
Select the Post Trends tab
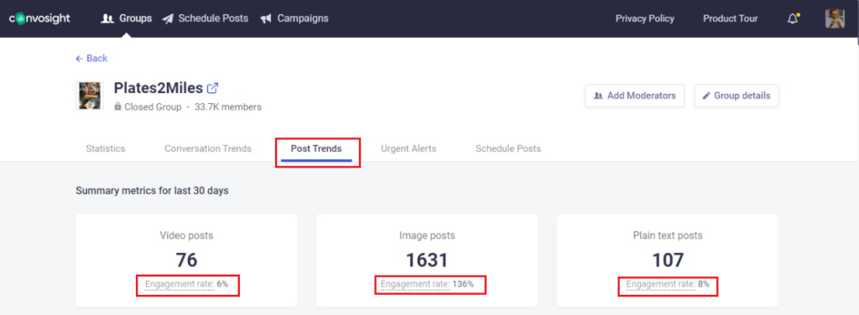click(316, 149)
